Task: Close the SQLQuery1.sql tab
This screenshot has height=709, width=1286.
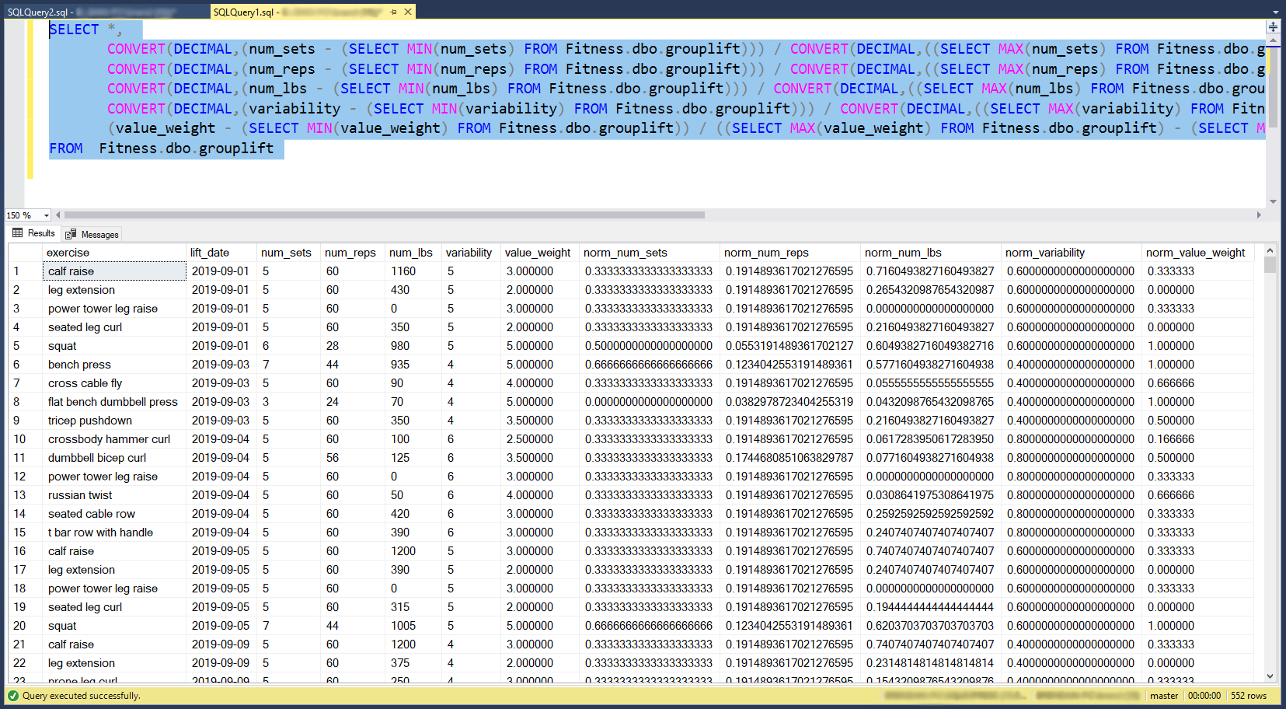Action: (408, 12)
